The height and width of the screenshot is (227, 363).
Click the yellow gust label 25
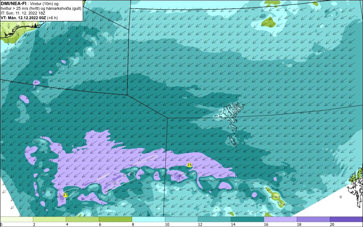point(189,165)
